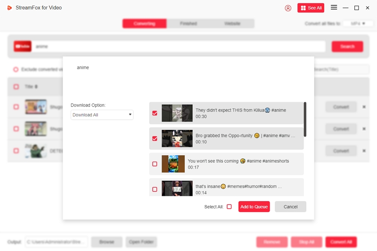Image resolution: width=377 pixels, height=251 pixels.
Task: Click the '00:30' duration text
Action: click(x=201, y=116)
